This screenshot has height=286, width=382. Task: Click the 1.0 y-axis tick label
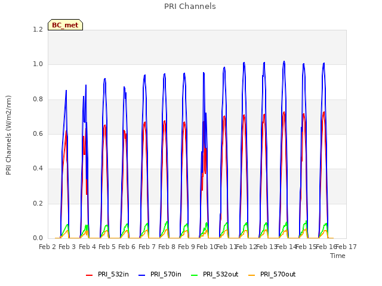pyautogui.click(x=38, y=64)
